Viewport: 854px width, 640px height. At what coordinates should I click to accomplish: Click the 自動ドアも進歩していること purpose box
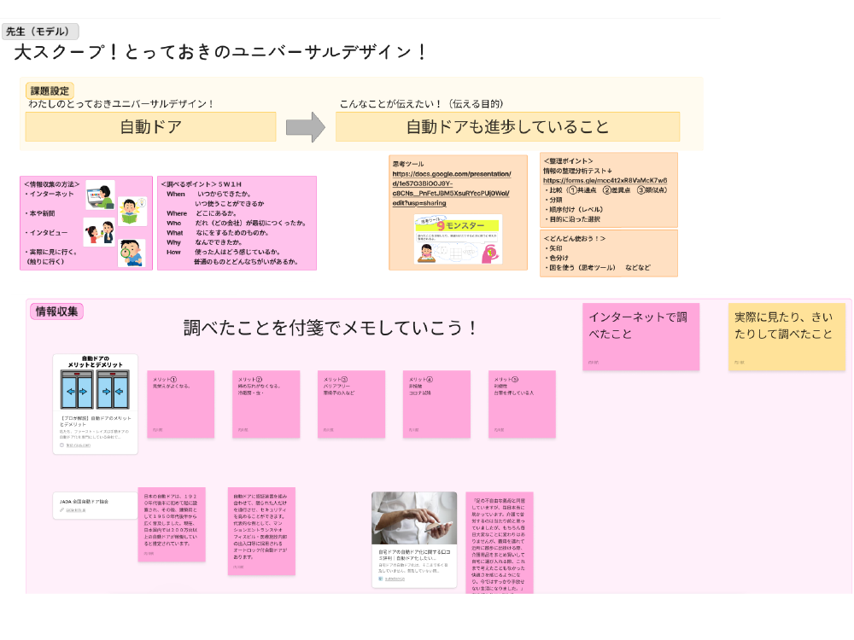coord(507,127)
